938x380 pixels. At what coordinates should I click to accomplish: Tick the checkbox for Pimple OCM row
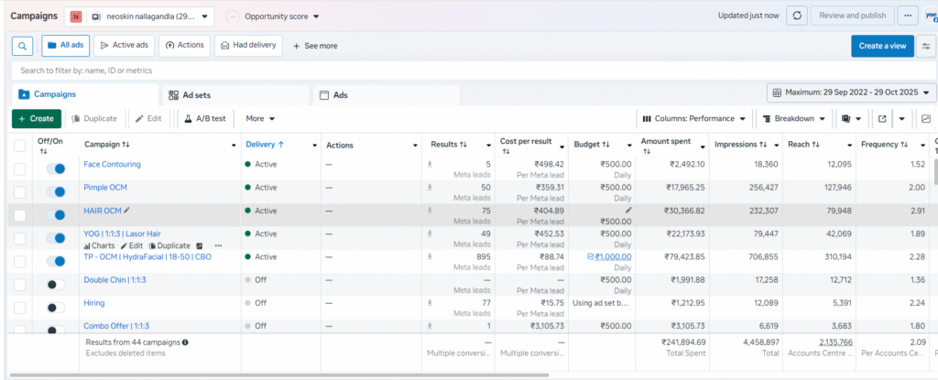[20, 191]
